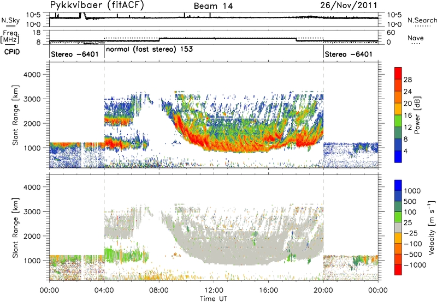Viewport: 437px width, 302px height.
Task: Click the '-500' tick on Velocity colorbar
Action: (412, 255)
